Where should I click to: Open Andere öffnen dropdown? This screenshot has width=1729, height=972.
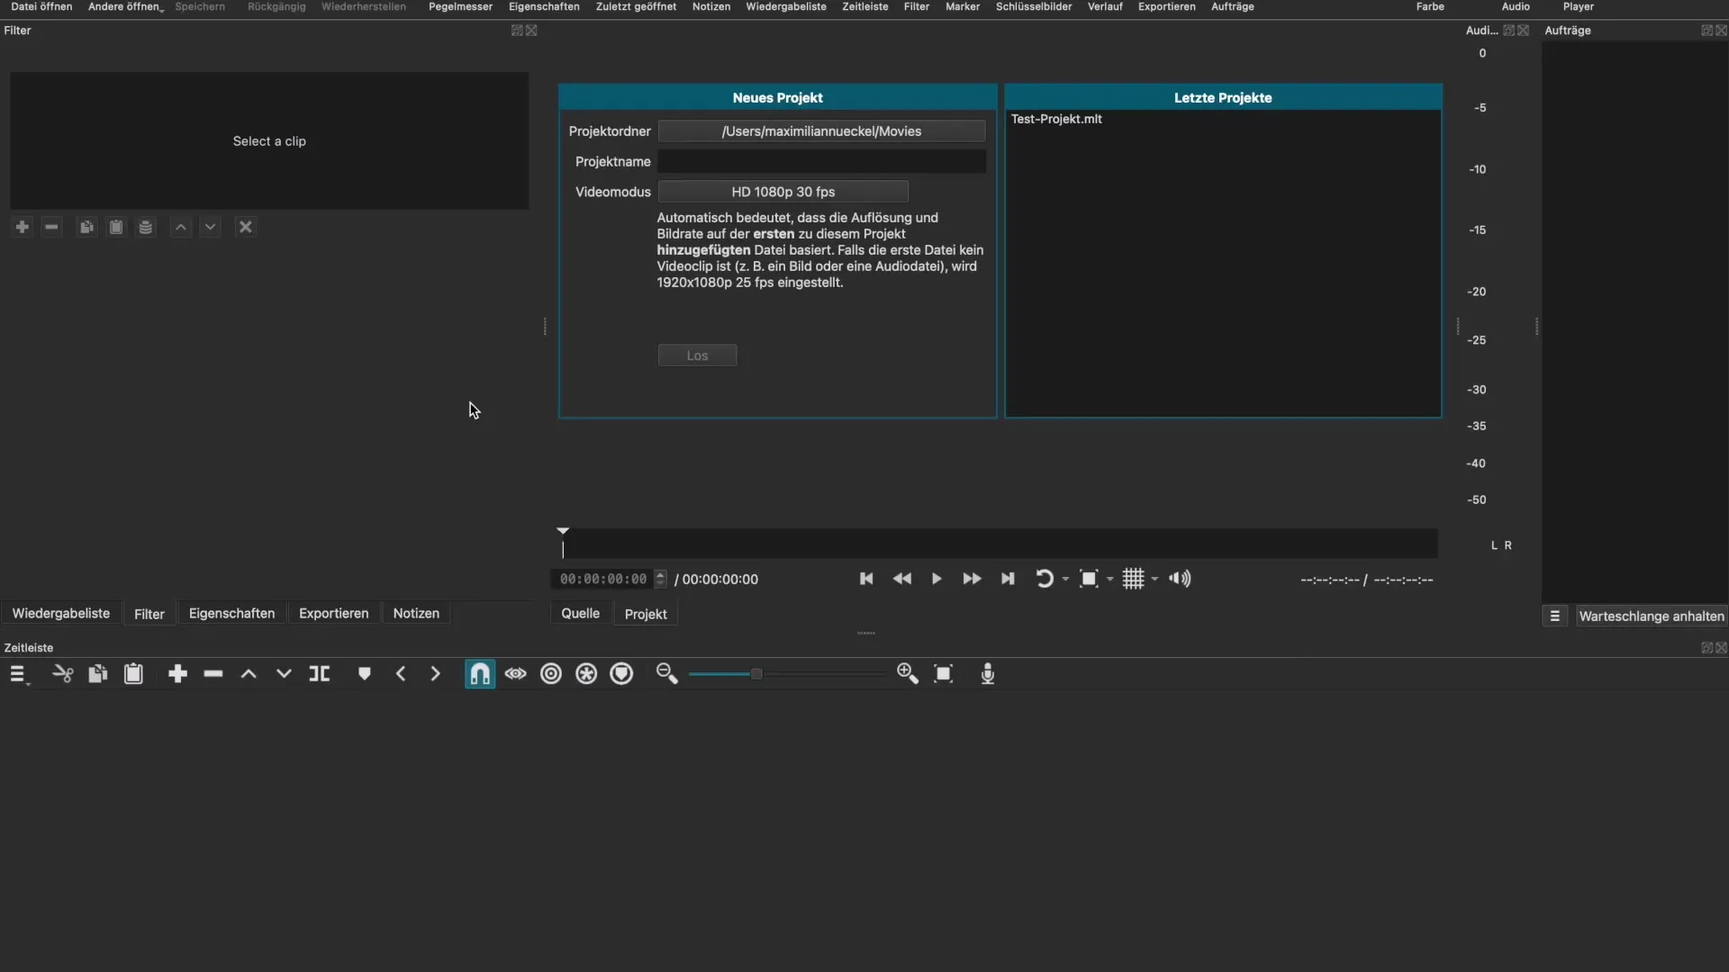click(125, 7)
